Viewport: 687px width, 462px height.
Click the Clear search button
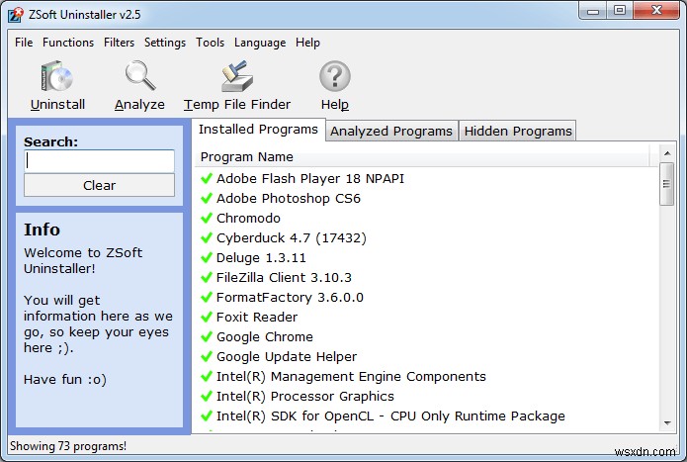pyautogui.click(x=99, y=185)
